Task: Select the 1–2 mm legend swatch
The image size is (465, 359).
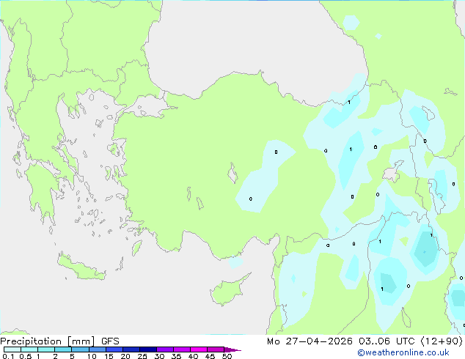Action: click(x=46, y=349)
